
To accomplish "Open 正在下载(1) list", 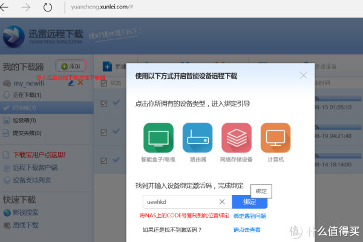I will pos(27,95).
